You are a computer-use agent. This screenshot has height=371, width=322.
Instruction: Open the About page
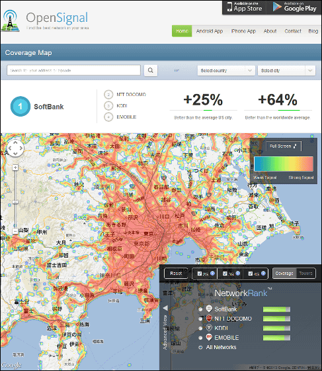(x=270, y=31)
